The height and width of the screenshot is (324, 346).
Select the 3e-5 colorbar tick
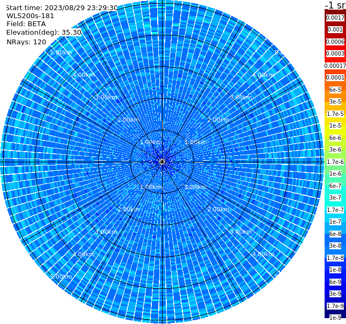tap(335, 101)
